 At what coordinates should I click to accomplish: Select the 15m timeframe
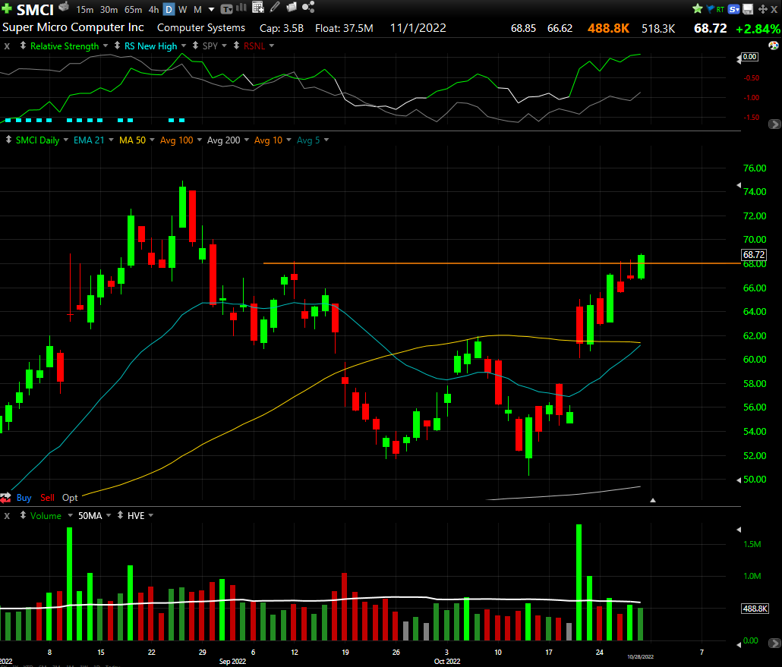click(85, 9)
